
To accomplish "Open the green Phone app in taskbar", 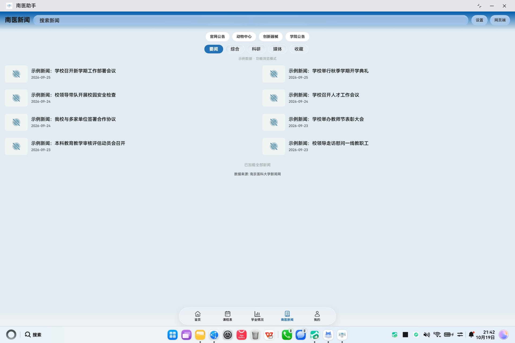I will (287, 335).
